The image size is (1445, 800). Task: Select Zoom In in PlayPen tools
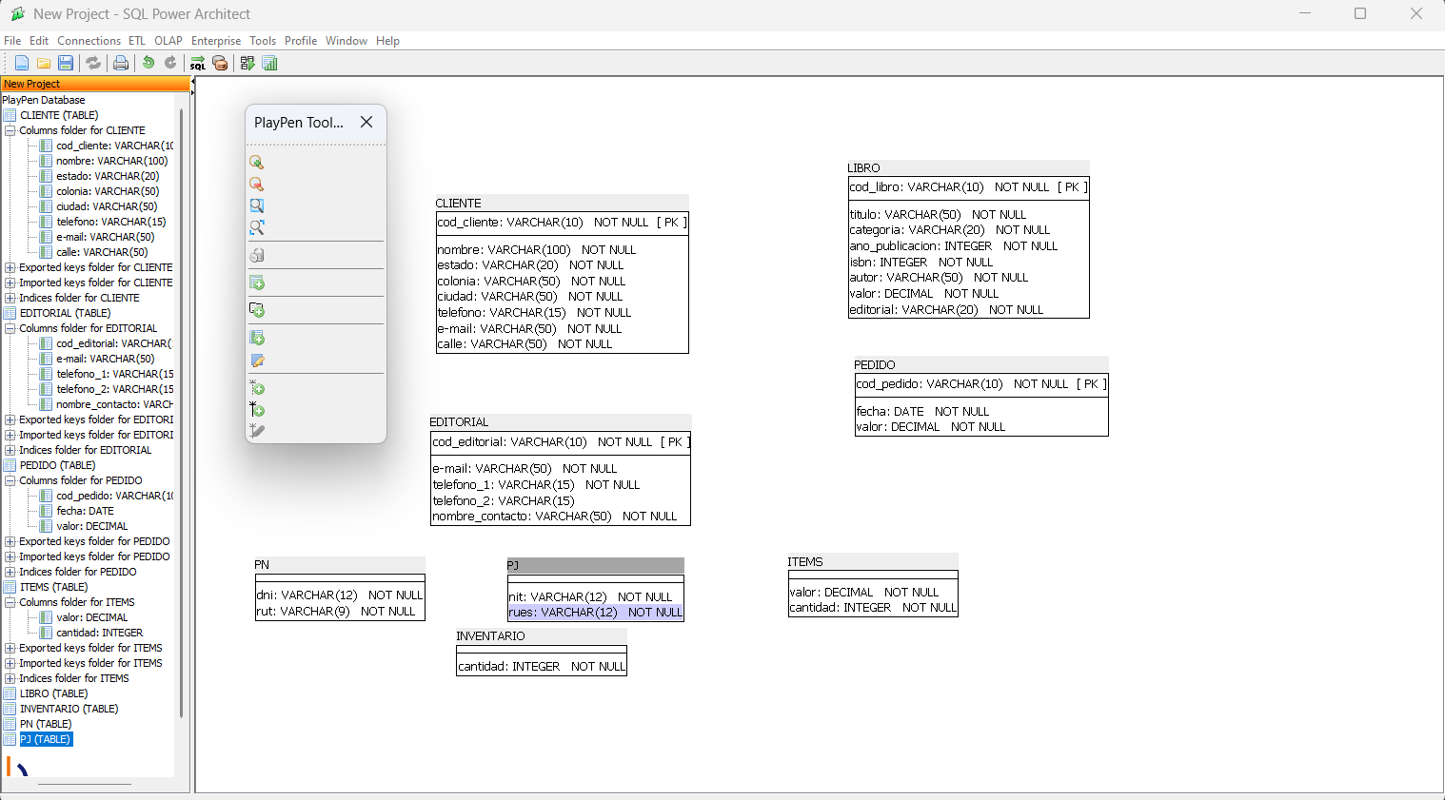pyautogui.click(x=256, y=163)
